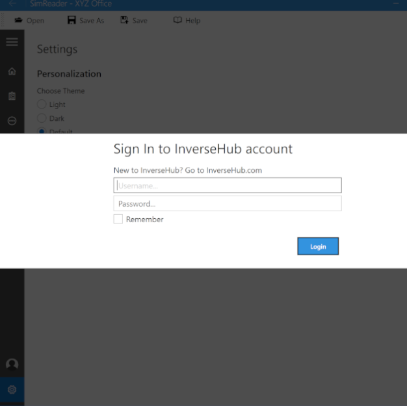Select the Default theme radio button
This screenshot has height=406, width=407.
[x=42, y=131]
